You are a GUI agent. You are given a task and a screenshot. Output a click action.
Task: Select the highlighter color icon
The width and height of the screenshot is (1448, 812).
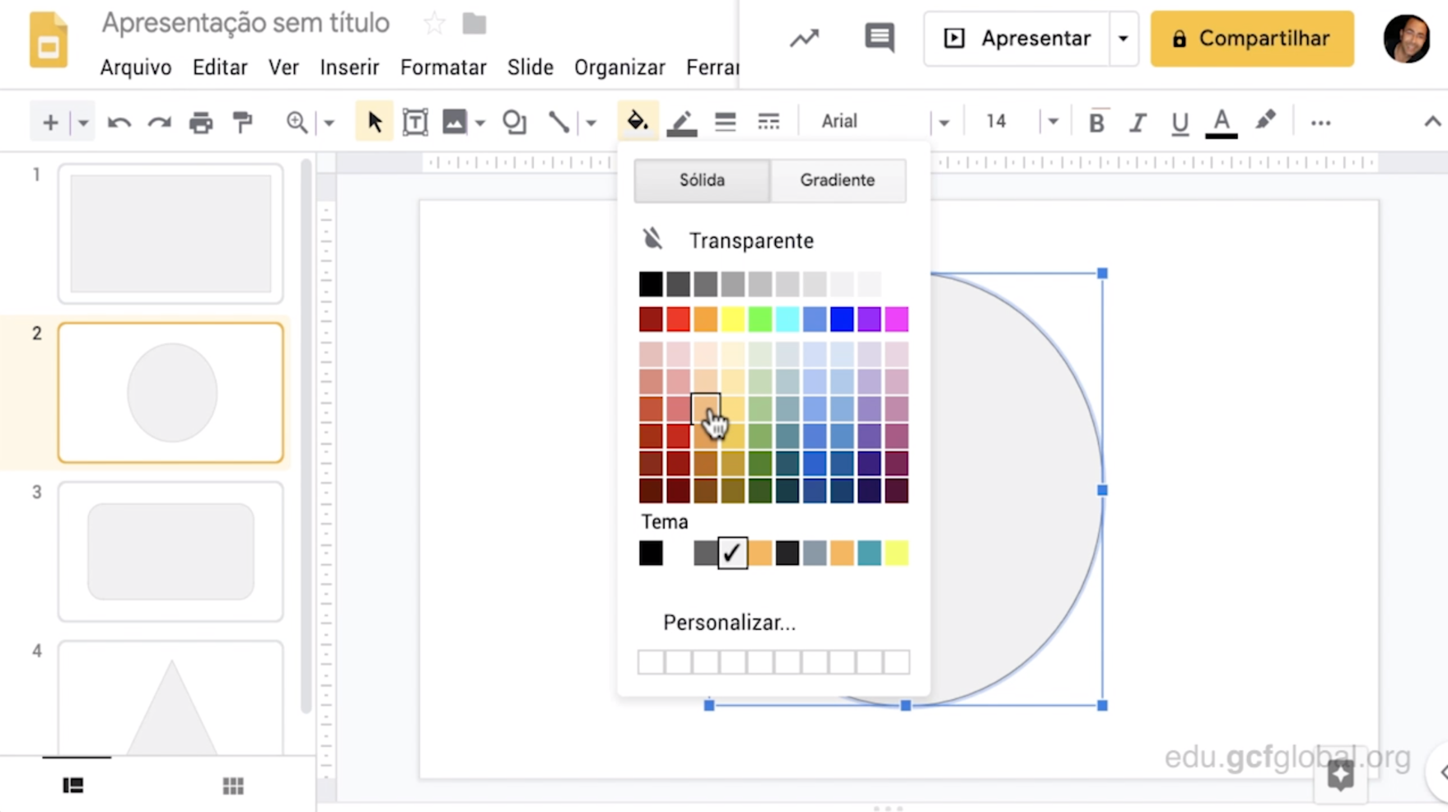(x=1265, y=122)
